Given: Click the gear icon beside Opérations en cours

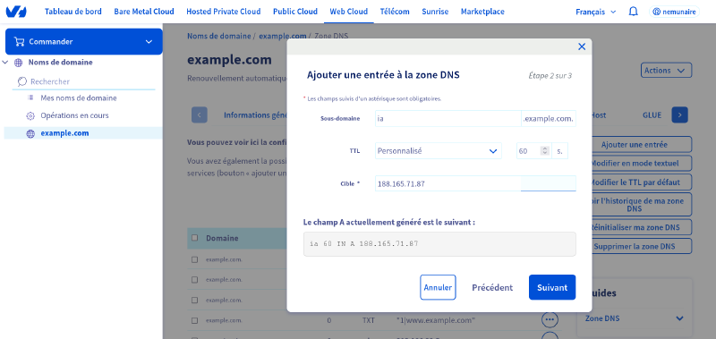Looking at the screenshot, I should 30,116.
